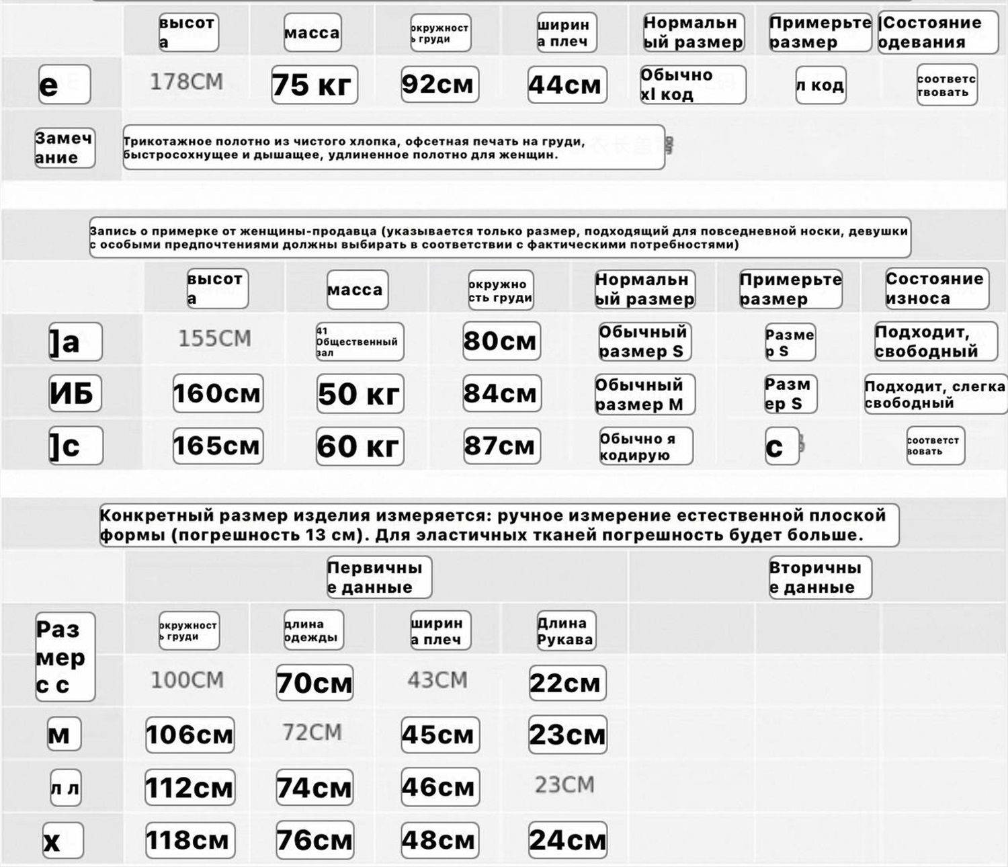
Task: Select the 'Вторичные данные' header
Action: click(820, 577)
